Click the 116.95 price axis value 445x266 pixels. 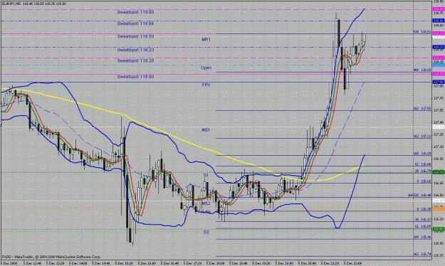(x=439, y=159)
